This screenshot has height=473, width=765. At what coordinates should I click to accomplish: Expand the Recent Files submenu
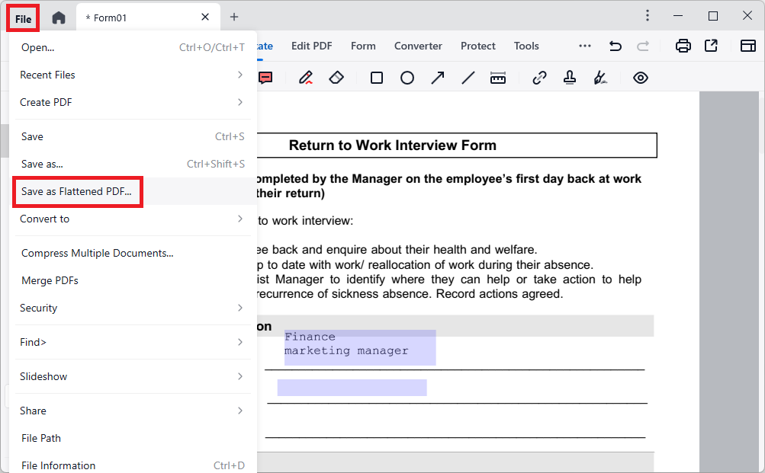tap(131, 75)
